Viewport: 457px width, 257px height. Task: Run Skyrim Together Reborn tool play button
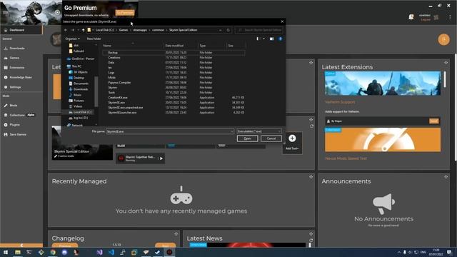click(x=161, y=158)
